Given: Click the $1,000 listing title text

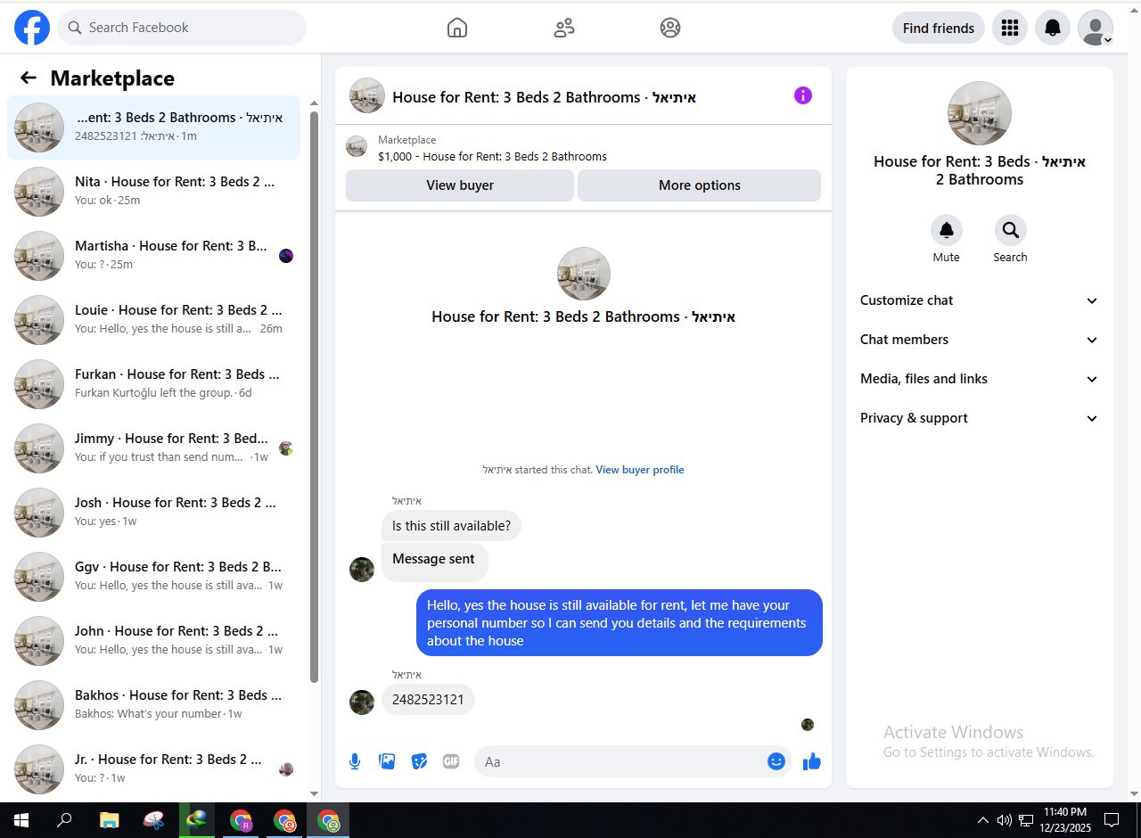Looking at the screenshot, I should pos(492,157).
